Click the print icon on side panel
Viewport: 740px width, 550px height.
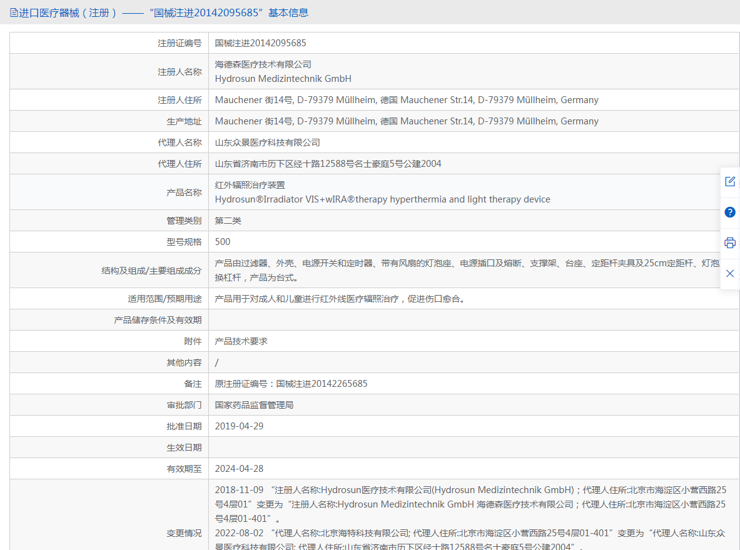[729, 243]
